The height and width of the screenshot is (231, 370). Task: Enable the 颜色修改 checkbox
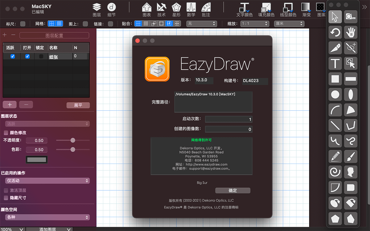tap(6, 133)
